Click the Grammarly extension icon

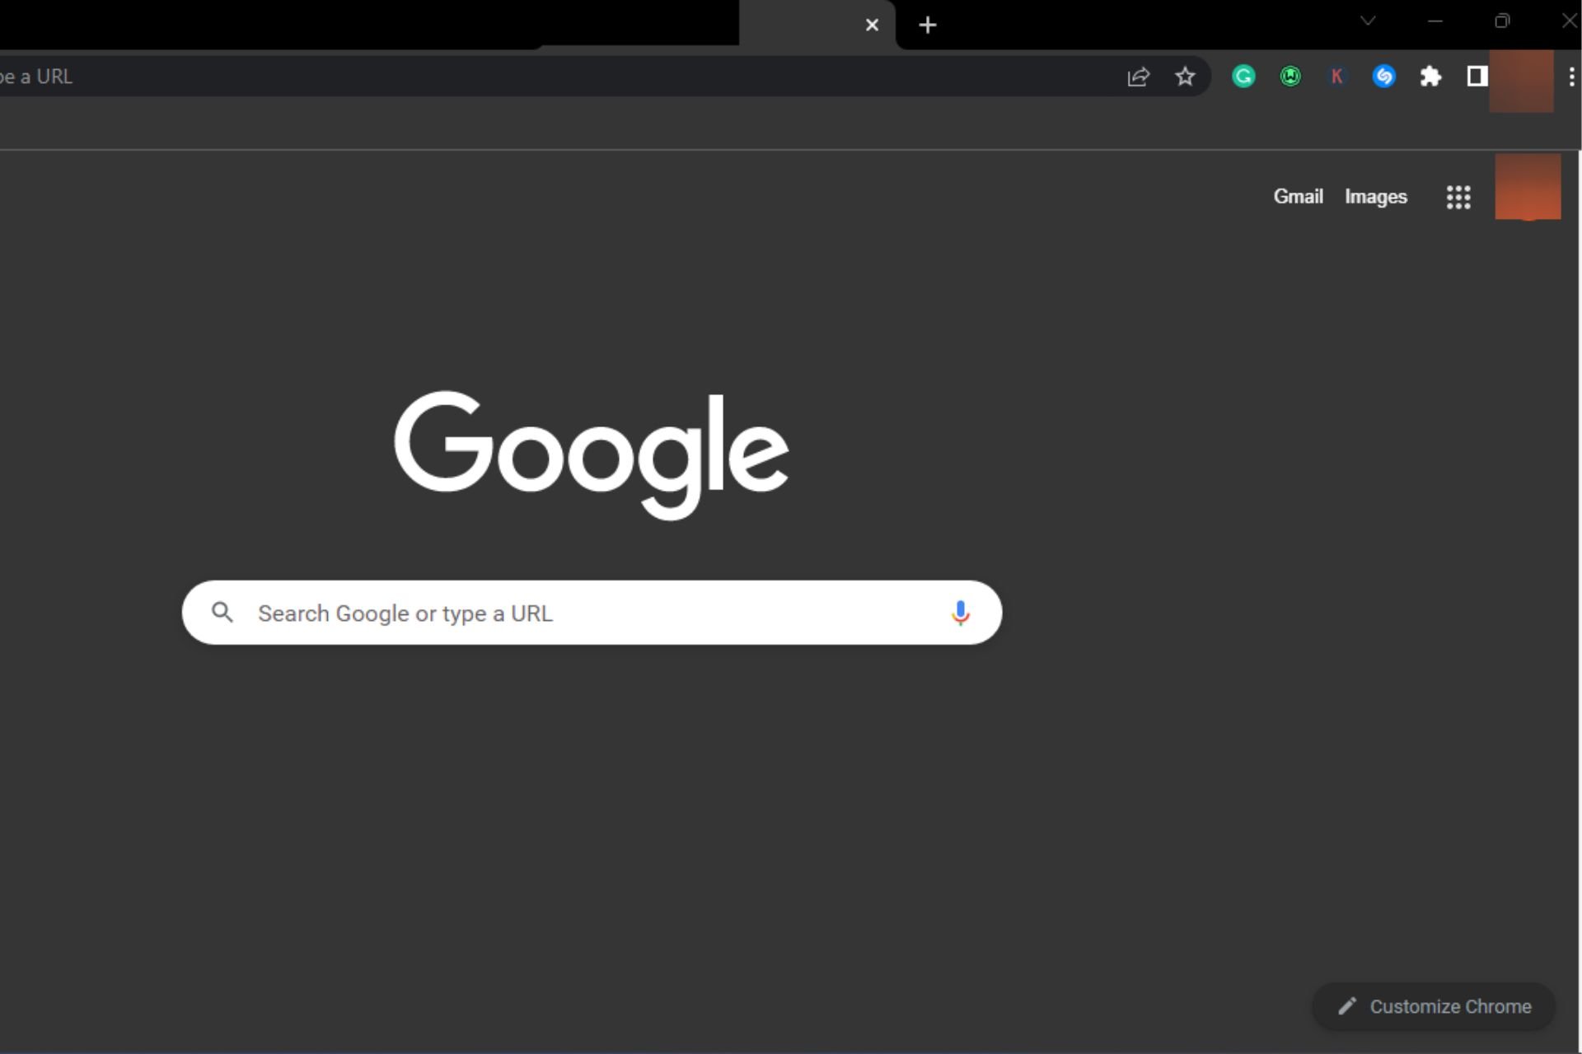[x=1244, y=77]
